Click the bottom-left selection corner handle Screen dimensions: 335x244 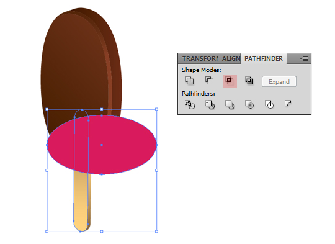pos(47,232)
